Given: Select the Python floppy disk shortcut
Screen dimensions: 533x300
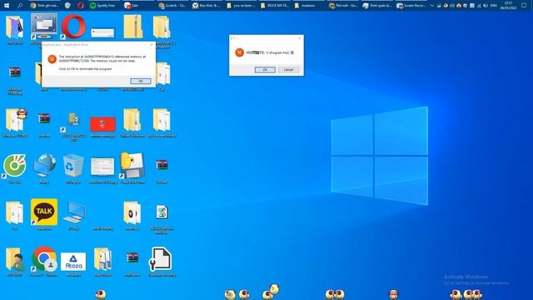Looking at the screenshot, I should click(x=132, y=165).
